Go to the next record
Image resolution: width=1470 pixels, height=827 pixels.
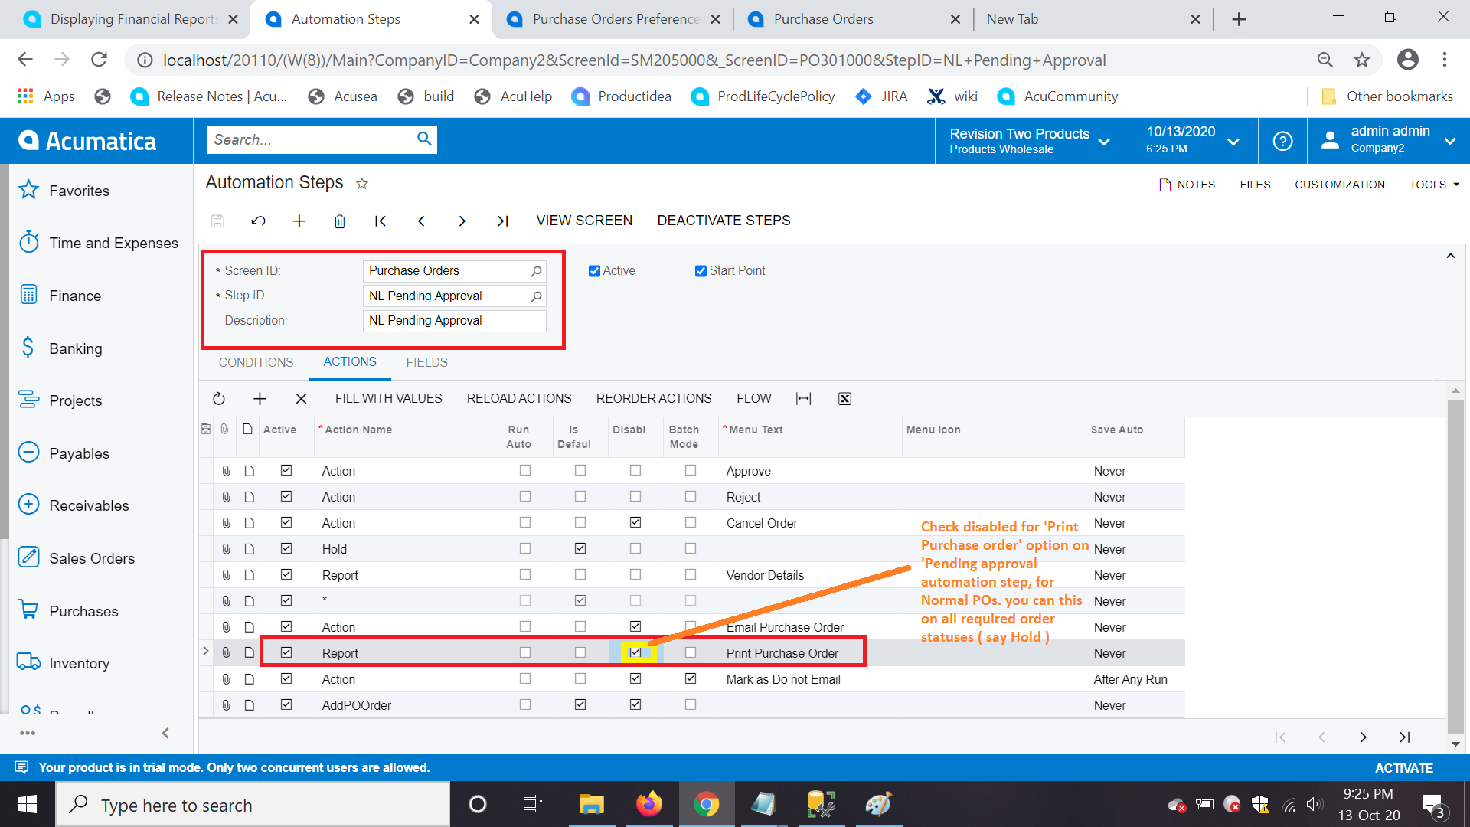point(462,221)
